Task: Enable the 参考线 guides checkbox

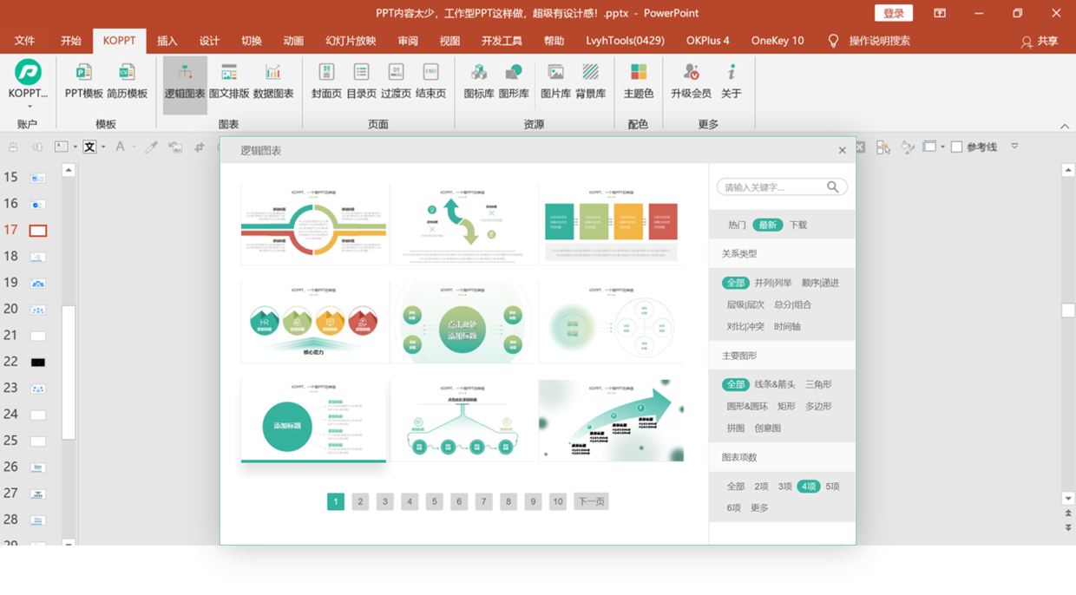Action: (x=956, y=147)
